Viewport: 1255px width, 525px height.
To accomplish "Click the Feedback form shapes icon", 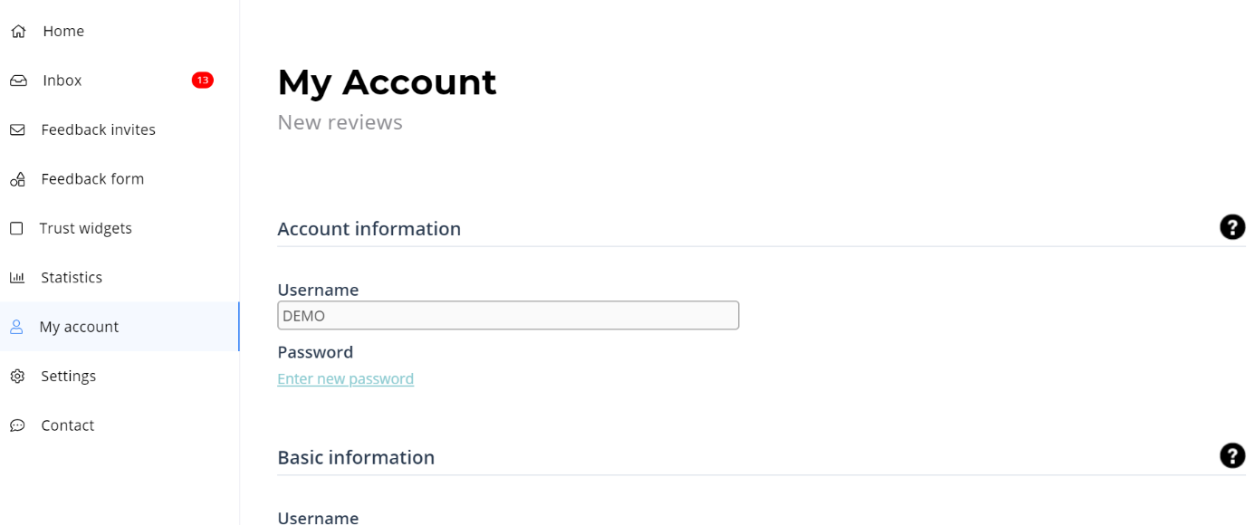I will 17,179.
